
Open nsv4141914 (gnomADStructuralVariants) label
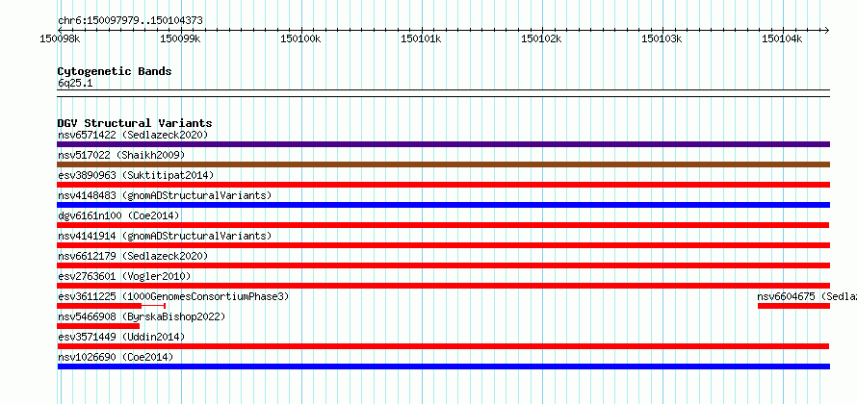[x=165, y=236]
